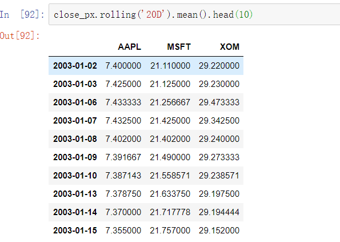Click XOM value 29.238571

point(219,176)
